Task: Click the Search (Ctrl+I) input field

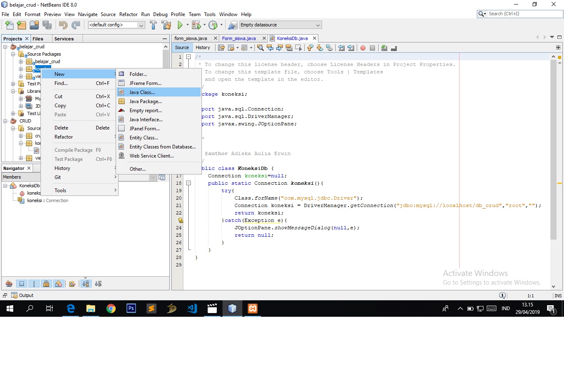Action: [524, 14]
